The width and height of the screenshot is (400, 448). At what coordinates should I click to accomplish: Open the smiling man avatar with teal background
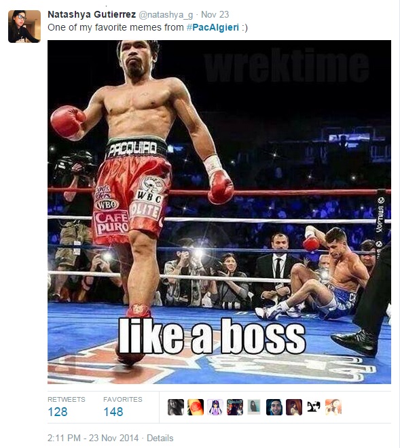274,407
